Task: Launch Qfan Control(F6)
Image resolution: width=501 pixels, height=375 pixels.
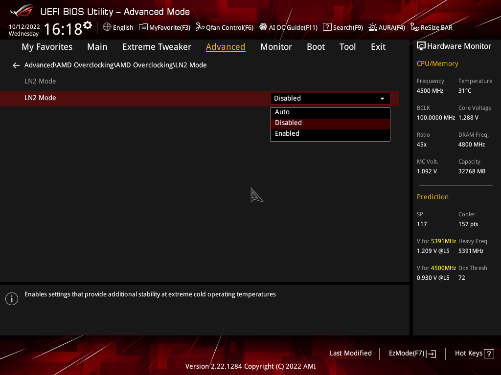Action: tap(224, 27)
